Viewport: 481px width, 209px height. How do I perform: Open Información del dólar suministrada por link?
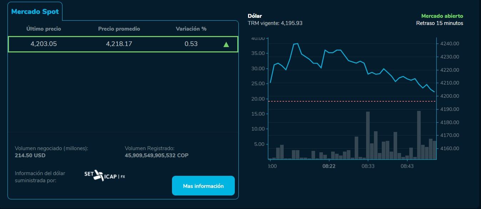[39, 177]
